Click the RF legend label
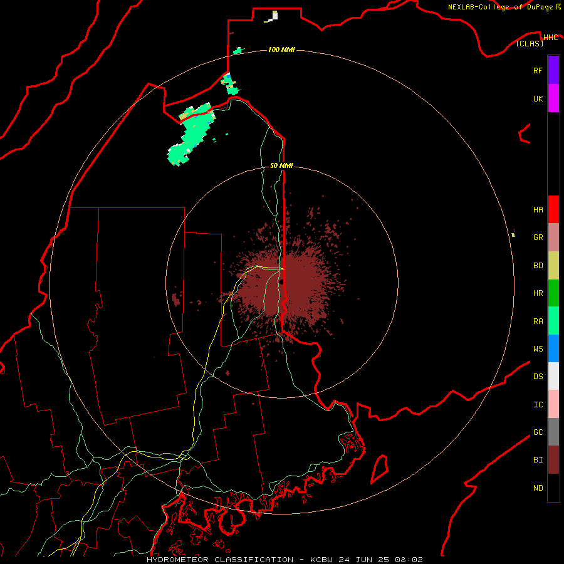564x564 pixels. pyautogui.click(x=538, y=70)
